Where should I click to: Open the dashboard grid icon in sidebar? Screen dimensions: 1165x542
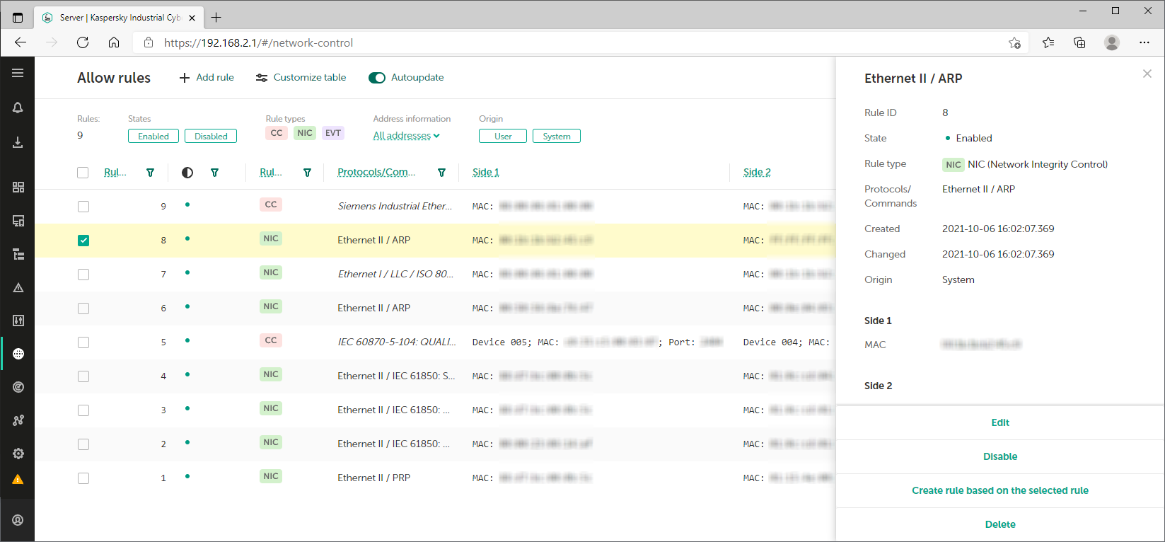pyautogui.click(x=18, y=187)
